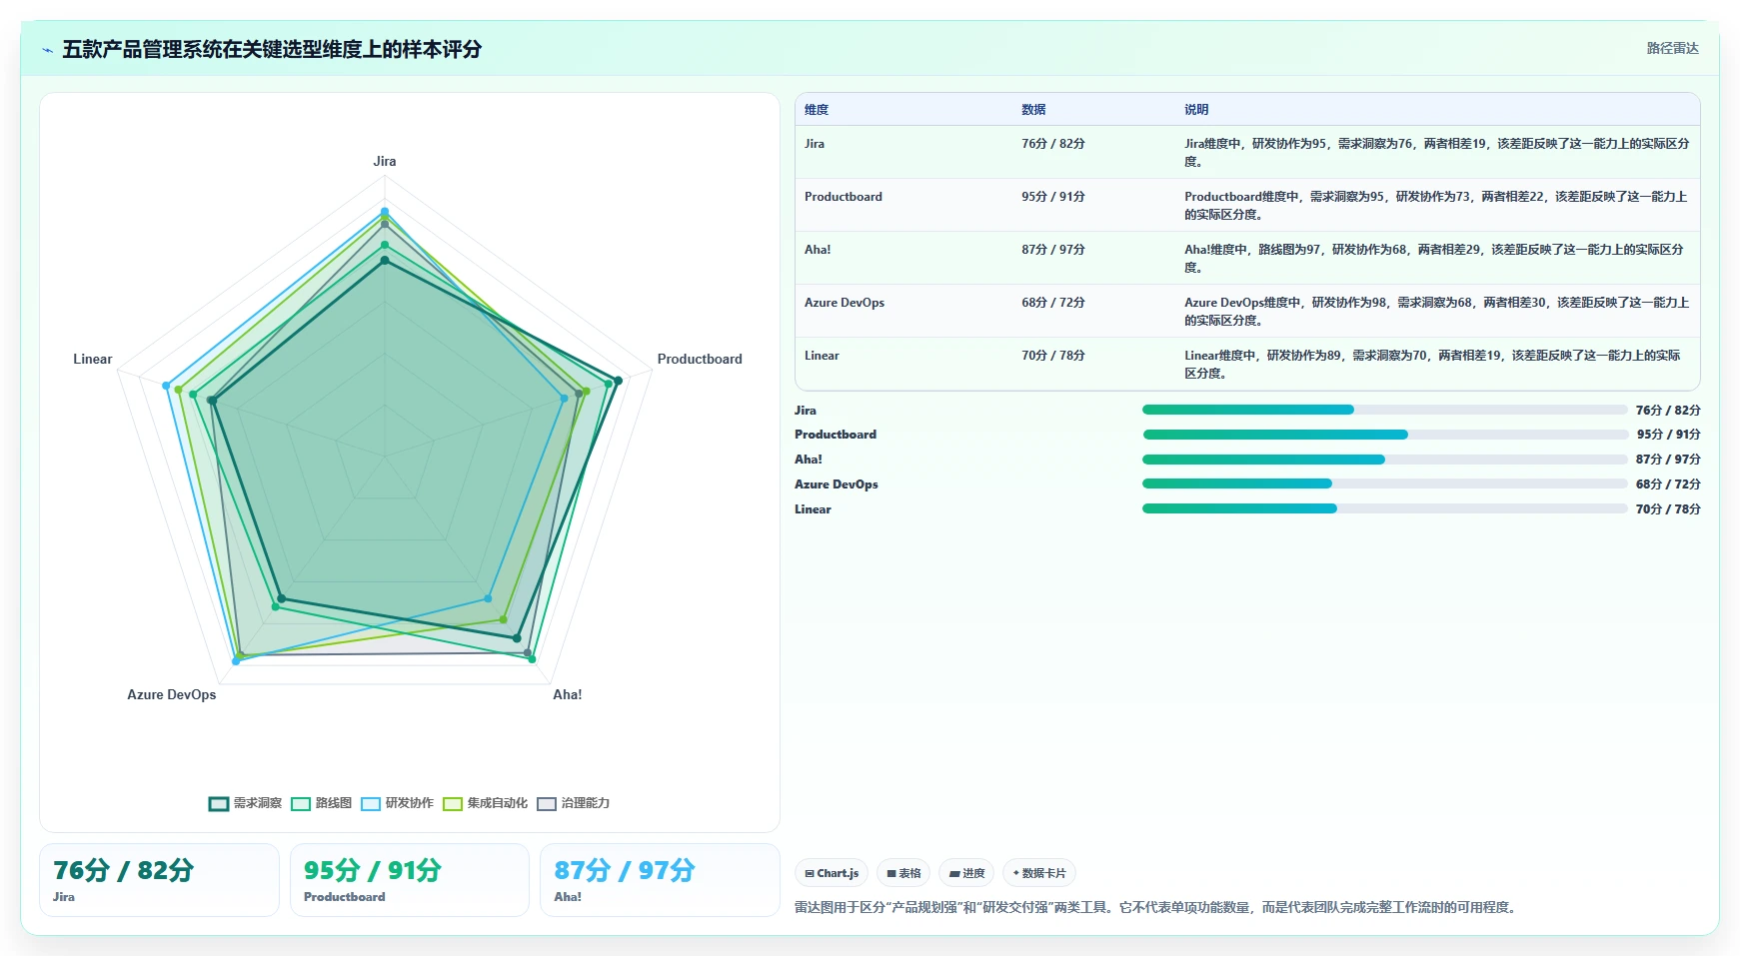Image resolution: width=1740 pixels, height=956 pixels.
Task: Toggle the 需求洞察 legend series
Action: pos(245,803)
